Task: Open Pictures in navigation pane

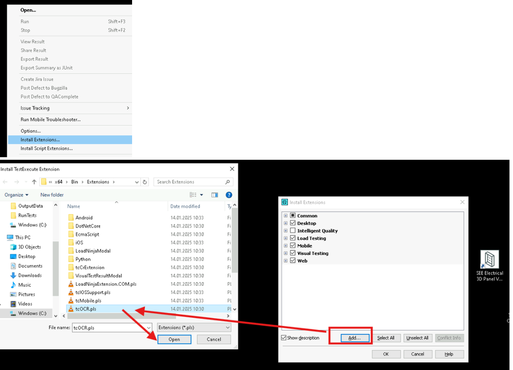Action: coord(27,294)
